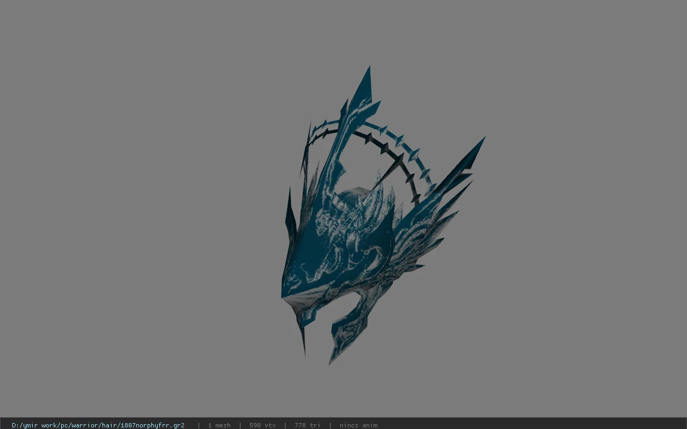
Task: Click the '778 tri' triangle count
Action: coord(308,425)
